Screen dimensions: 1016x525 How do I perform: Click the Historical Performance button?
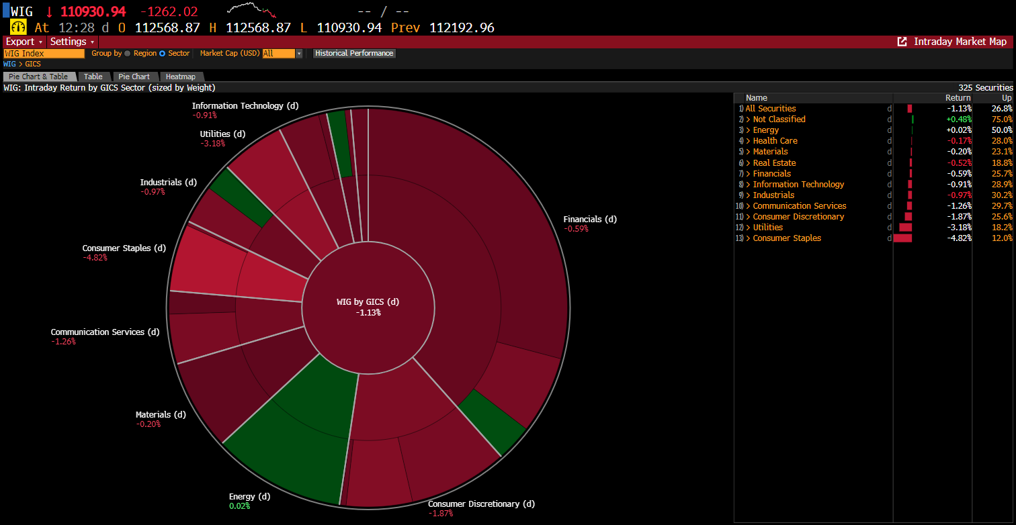click(354, 54)
